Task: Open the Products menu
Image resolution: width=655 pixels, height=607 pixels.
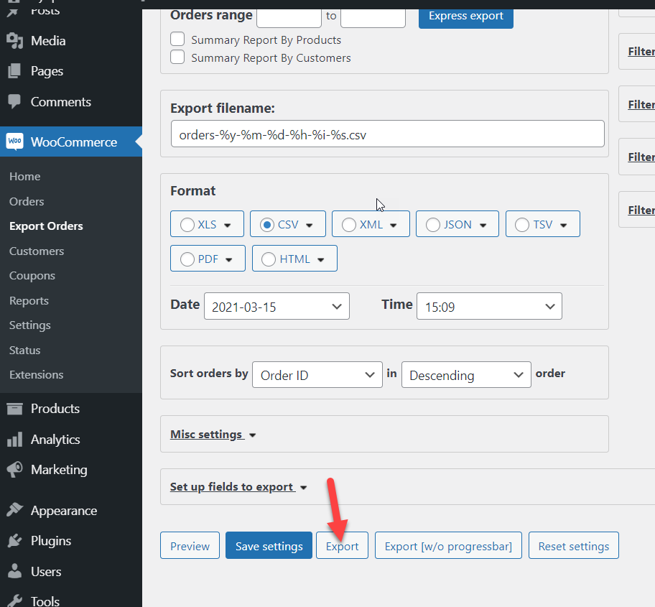Action: (x=55, y=409)
